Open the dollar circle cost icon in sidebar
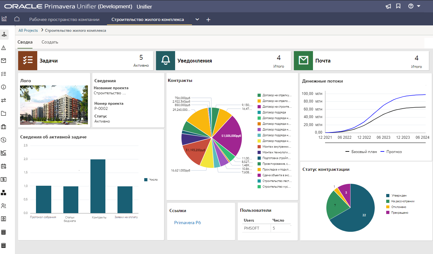Viewport: 433px width, 254px height. 4,140
